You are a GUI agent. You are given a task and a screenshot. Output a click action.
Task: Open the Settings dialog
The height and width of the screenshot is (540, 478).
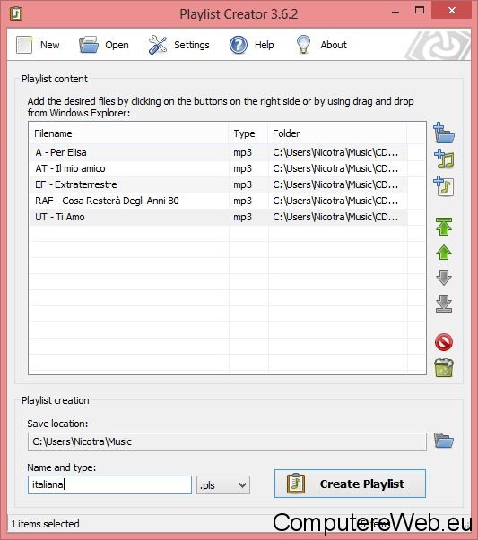(x=178, y=45)
